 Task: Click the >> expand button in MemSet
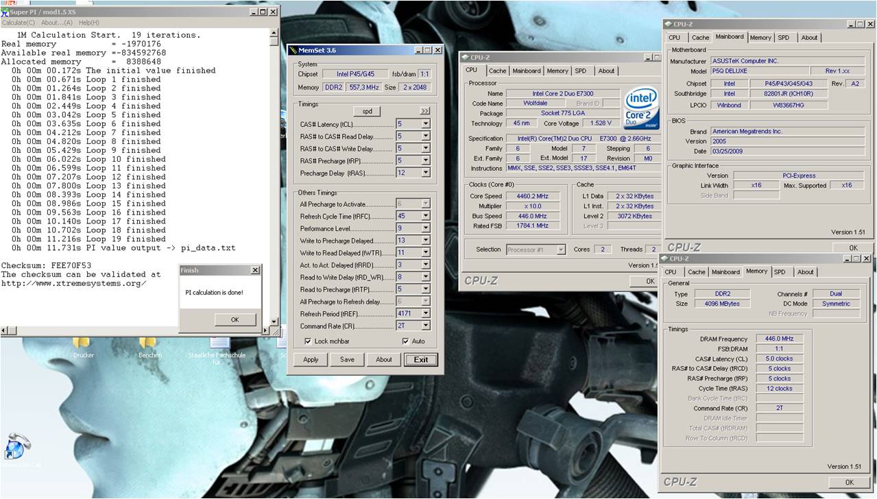pyautogui.click(x=425, y=111)
